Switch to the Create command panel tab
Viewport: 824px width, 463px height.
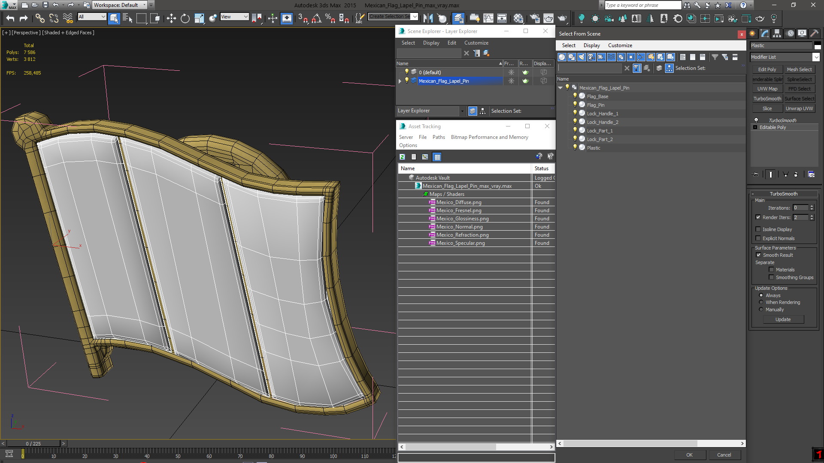tap(753, 33)
